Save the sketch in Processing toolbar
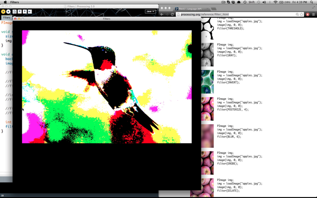317x198 pixels. click(25, 12)
